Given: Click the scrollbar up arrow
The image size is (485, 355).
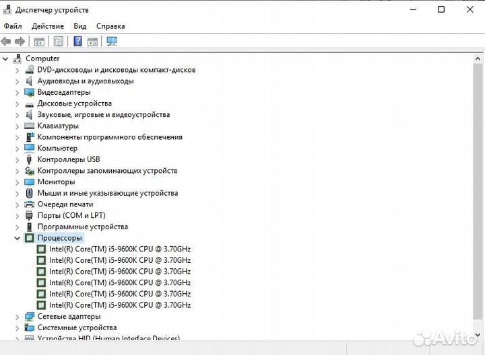Looking at the screenshot, I should (478, 58).
